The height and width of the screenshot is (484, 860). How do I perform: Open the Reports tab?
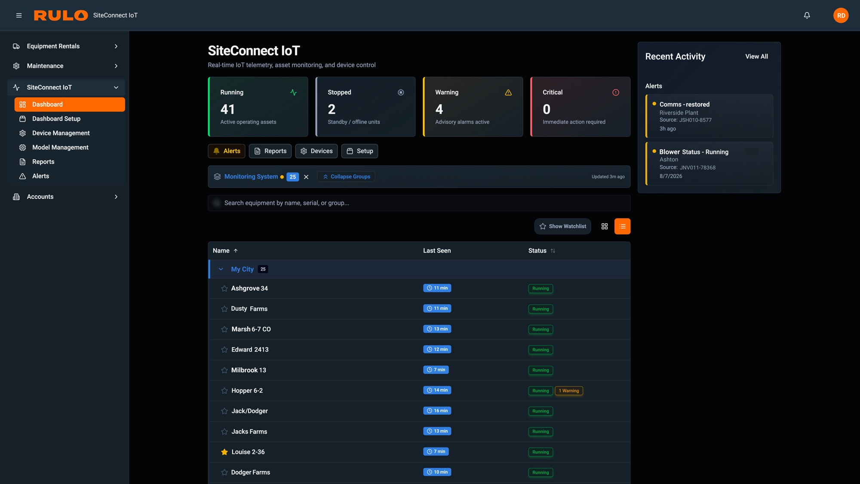(x=270, y=151)
